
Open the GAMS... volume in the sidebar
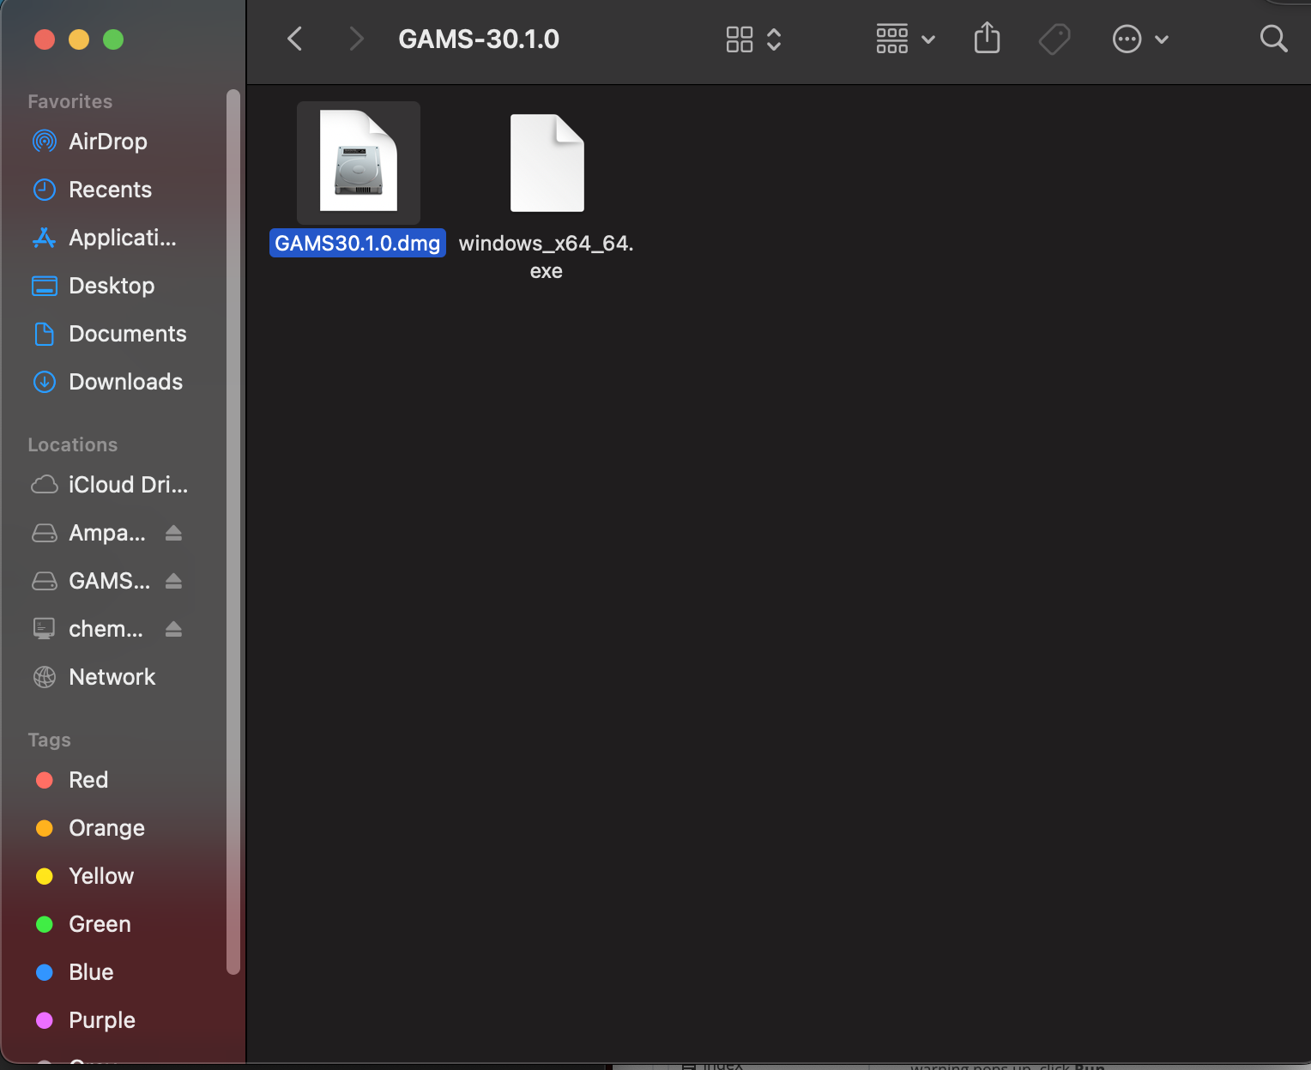[x=109, y=581]
